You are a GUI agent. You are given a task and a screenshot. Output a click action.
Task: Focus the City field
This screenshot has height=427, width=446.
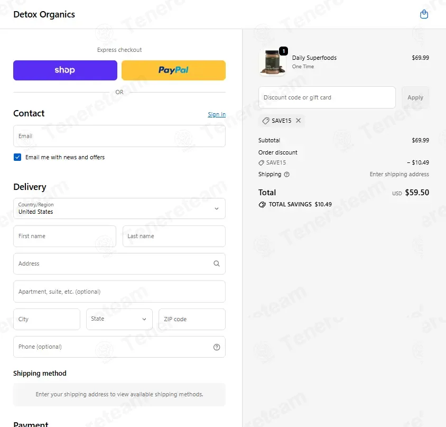47,319
